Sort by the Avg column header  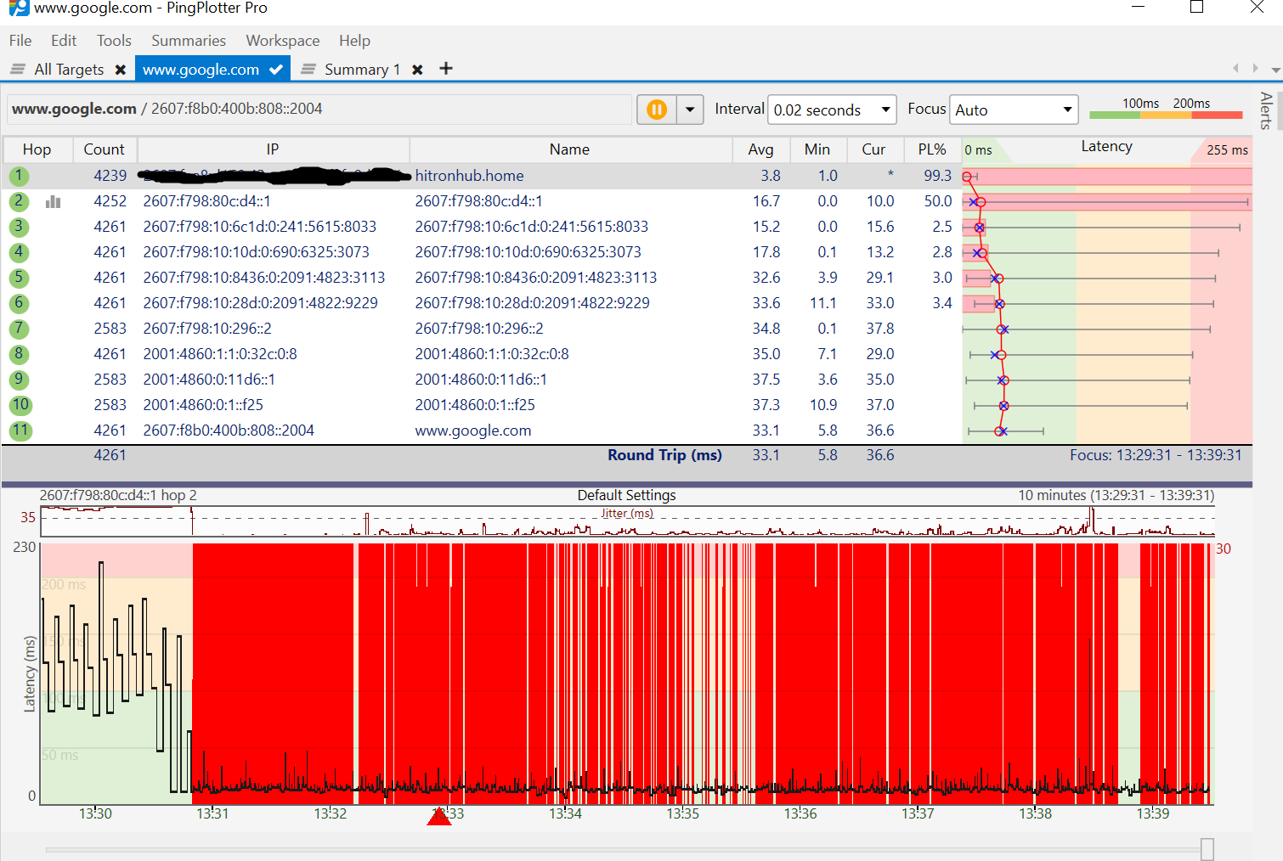tap(760, 149)
